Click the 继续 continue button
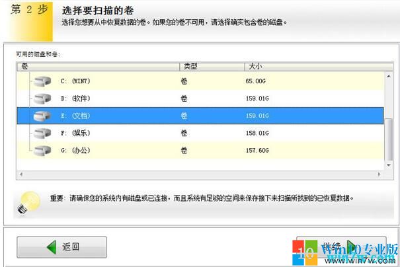Viewport: 400px width, 267px height. click(x=341, y=247)
